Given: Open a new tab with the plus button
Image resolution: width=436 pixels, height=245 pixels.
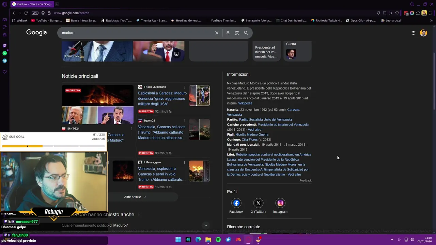Looking at the screenshot, I should click(57, 4).
